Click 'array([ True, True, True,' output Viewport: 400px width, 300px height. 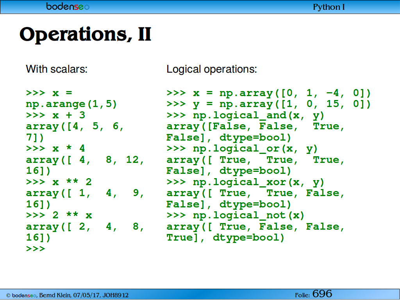point(255,160)
